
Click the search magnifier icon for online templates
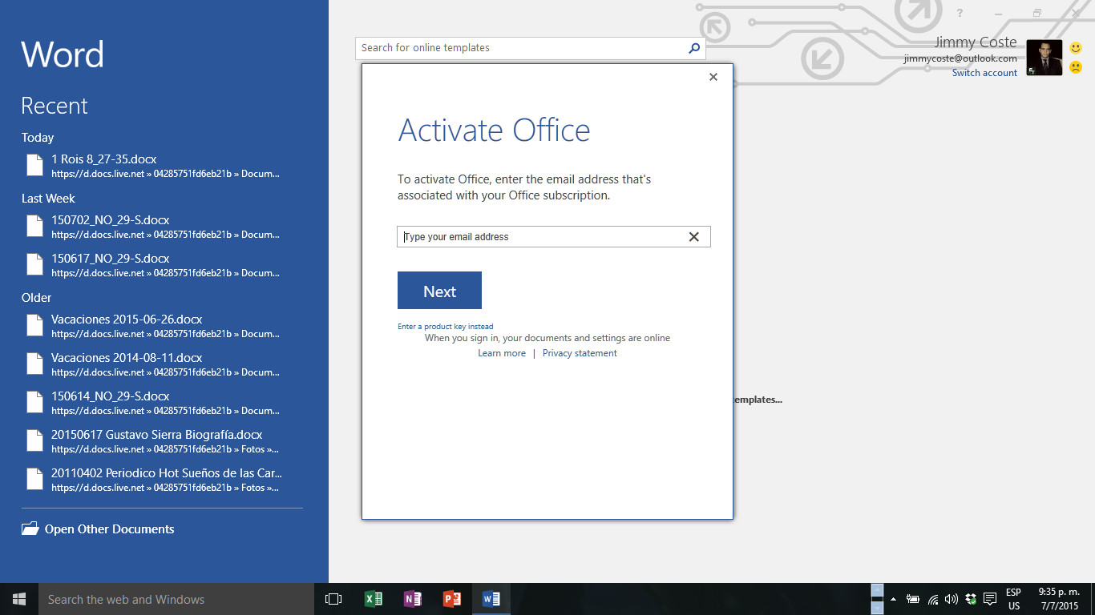pos(694,48)
